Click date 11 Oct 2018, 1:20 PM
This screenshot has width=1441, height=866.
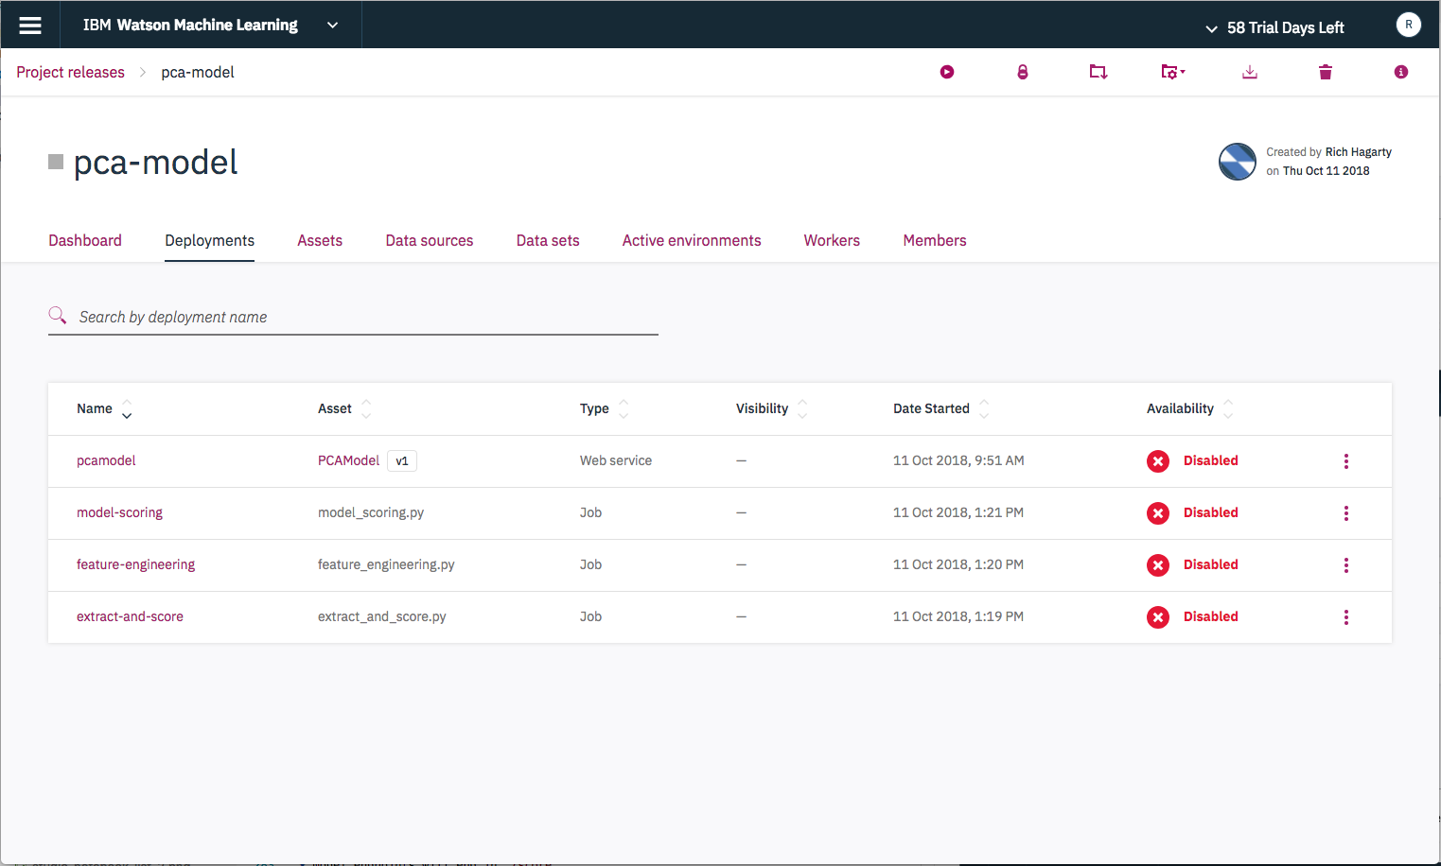[x=958, y=564]
